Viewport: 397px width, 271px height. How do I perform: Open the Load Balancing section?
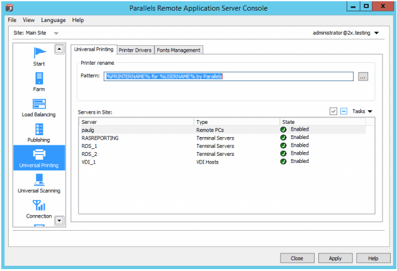tap(39, 108)
